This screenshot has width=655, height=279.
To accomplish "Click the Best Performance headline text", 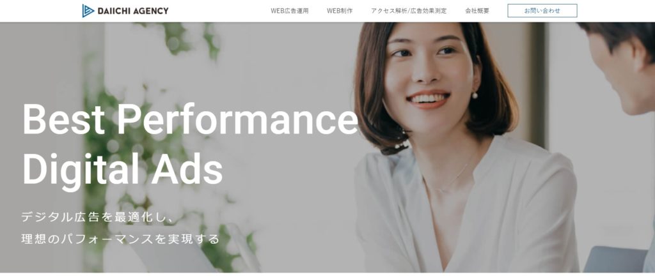I will (190, 119).
